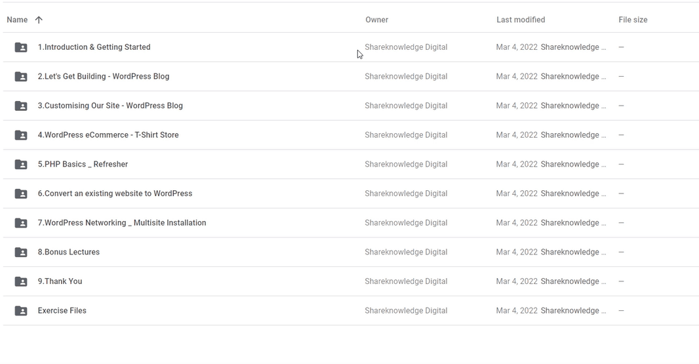Sort the list by the Name column header
The height and width of the screenshot is (364, 699).
[17, 20]
